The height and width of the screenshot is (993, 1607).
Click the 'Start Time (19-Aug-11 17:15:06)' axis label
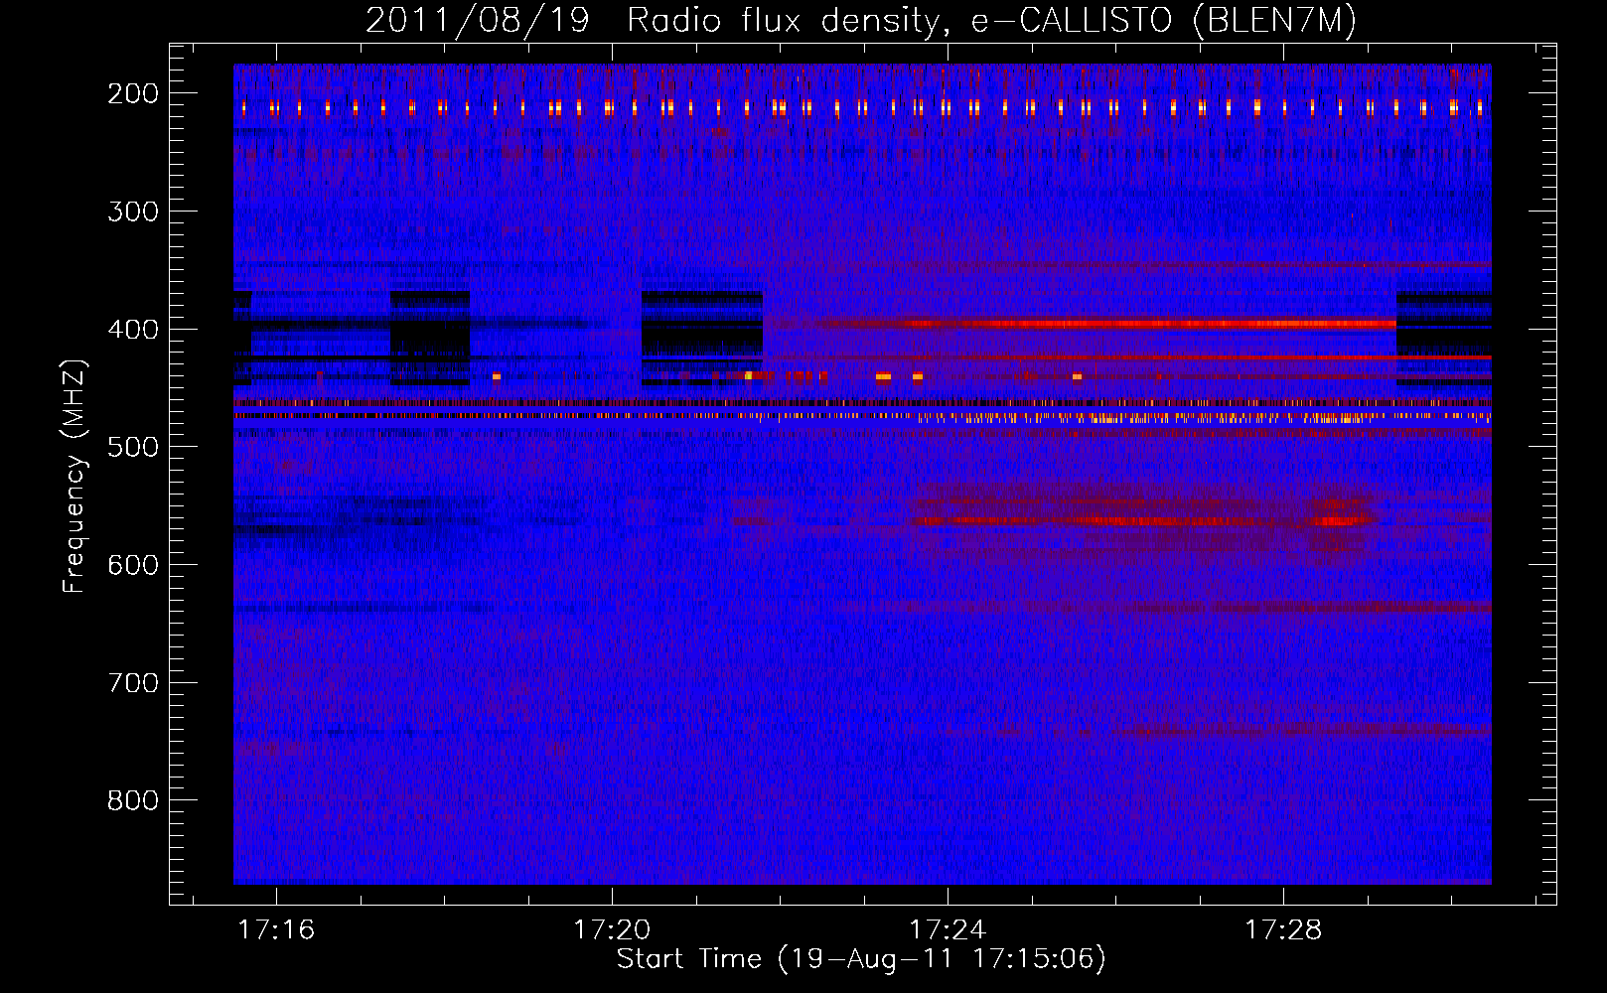coord(861,959)
